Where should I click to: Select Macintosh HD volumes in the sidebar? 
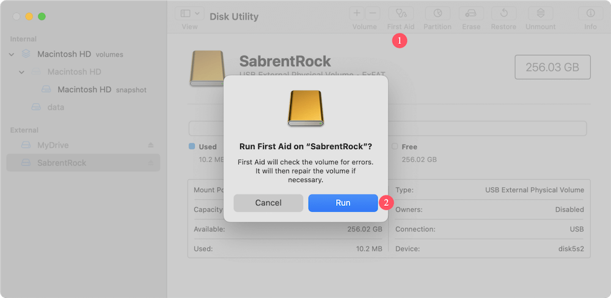point(80,54)
